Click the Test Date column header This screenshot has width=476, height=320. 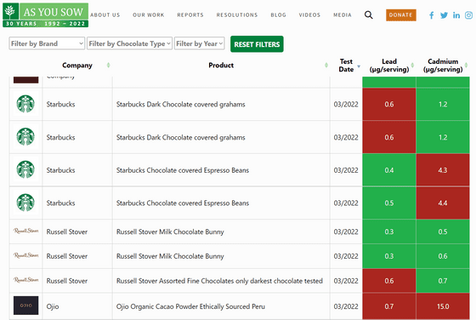tap(346, 66)
